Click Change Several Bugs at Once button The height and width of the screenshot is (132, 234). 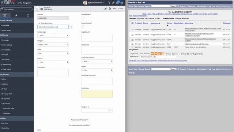point(192,54)
